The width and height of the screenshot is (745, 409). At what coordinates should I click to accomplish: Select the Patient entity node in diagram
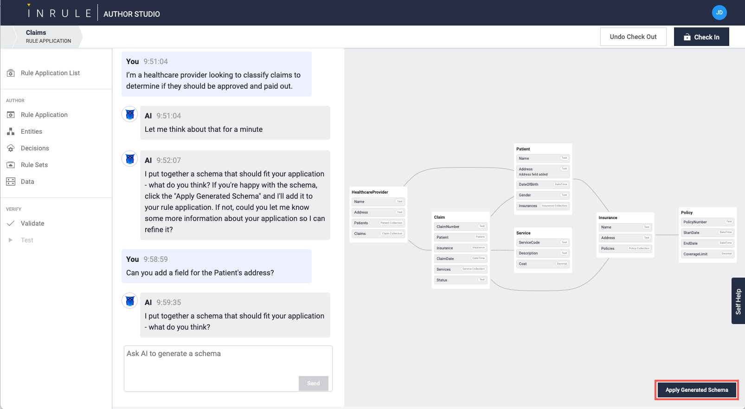(523, 149)
